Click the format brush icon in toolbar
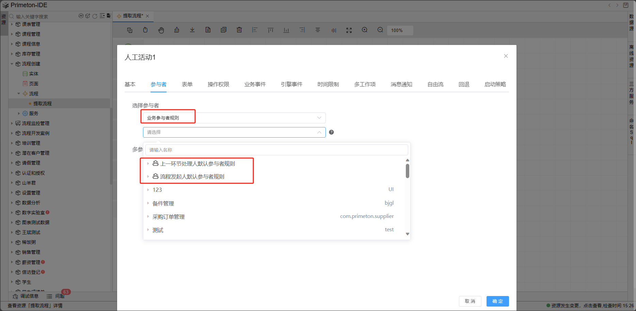Image resolution: width=636 pixels, height=311 pixels. pyautogui.click(x=177, y=30)
